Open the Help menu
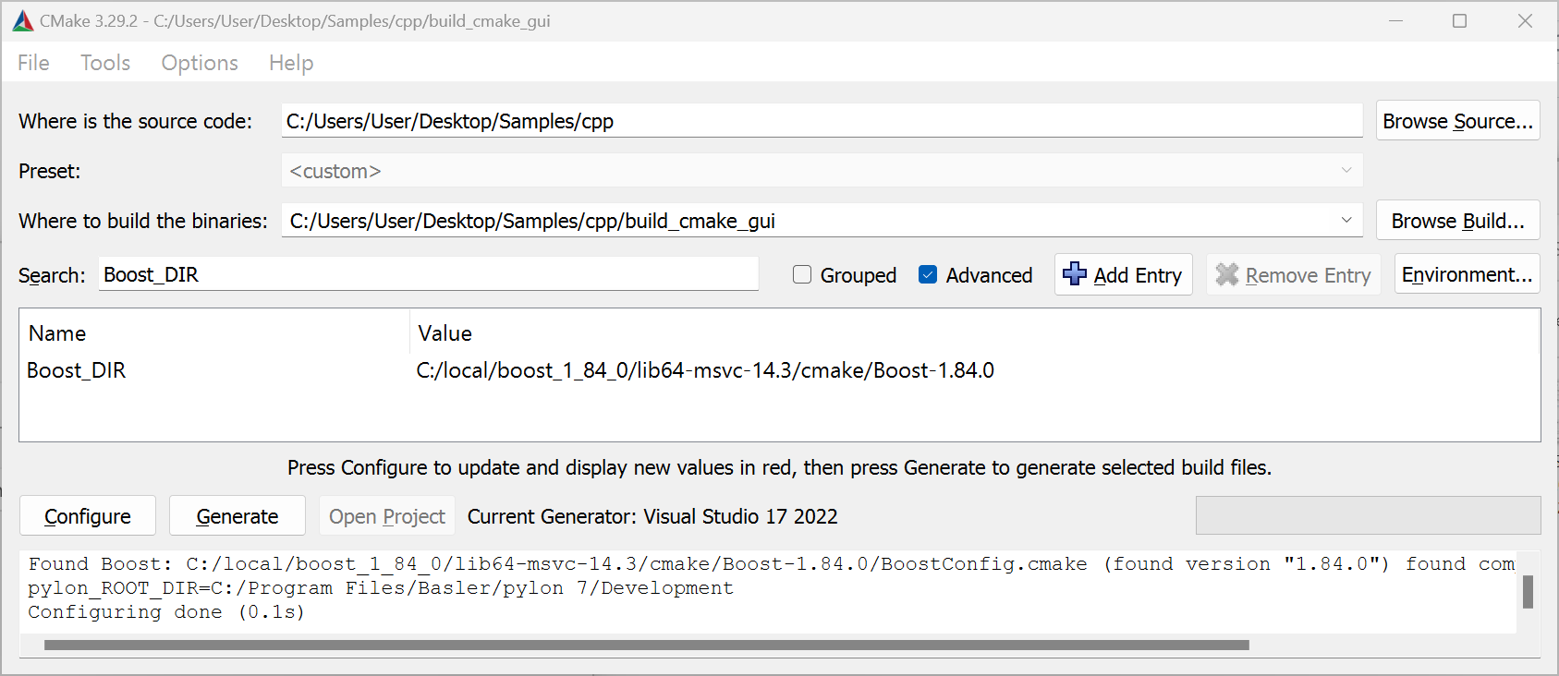1559x676 pixels. click(x=291, y=63)
